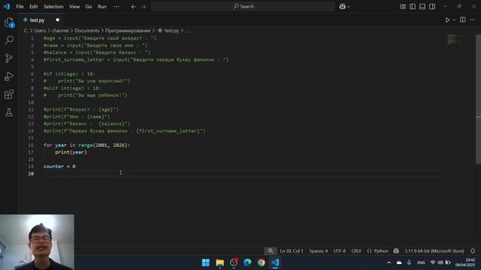Switch keyboard language ENG in tray
481x270 pixels.
pyautogui.click(x=421, y=262)
